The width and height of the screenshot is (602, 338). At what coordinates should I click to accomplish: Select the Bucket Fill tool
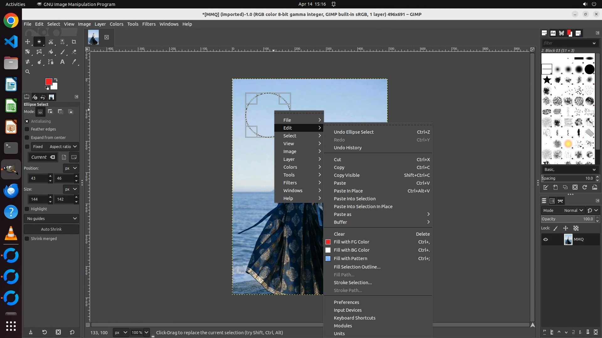click(x=51, y=52)
